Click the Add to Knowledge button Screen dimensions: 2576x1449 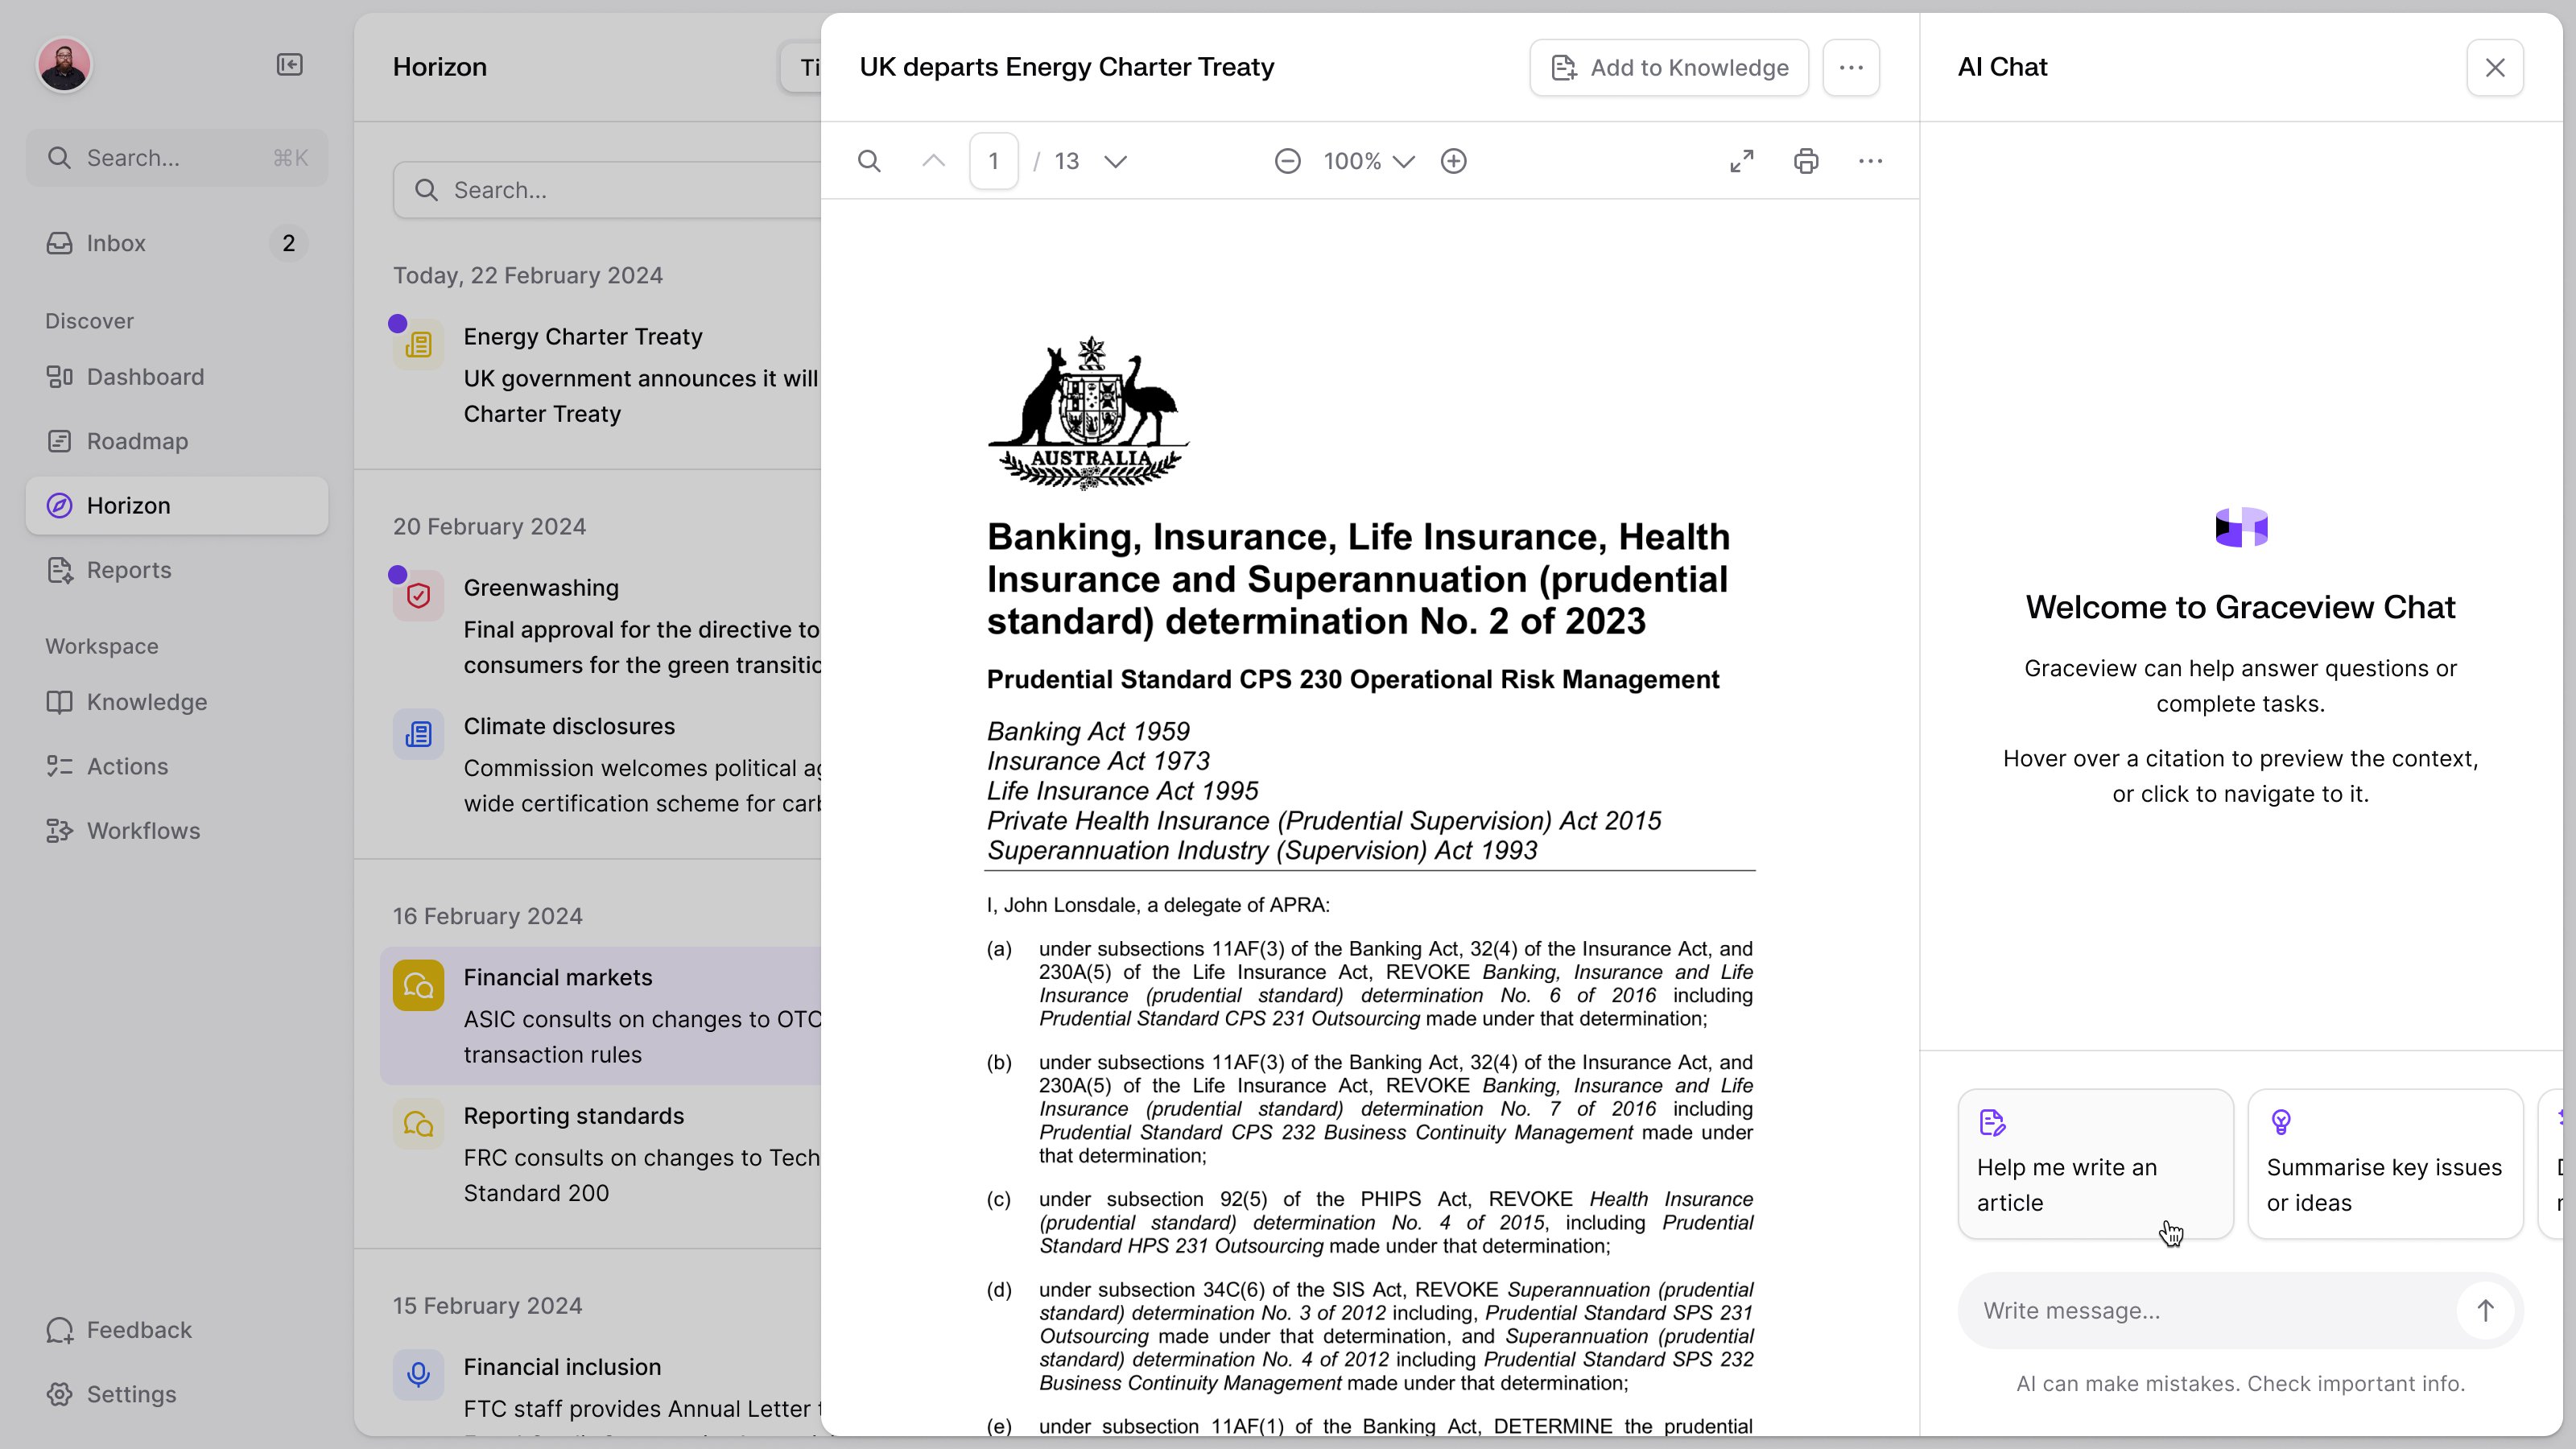(x=1669, y=68)
